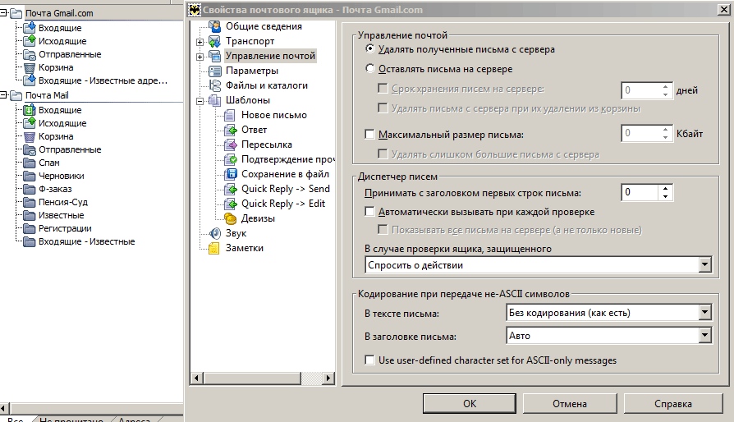This screenshot has width=734, height=422.
Task: Select Quick Reply -> Edit template item
Action: (282, 204)
